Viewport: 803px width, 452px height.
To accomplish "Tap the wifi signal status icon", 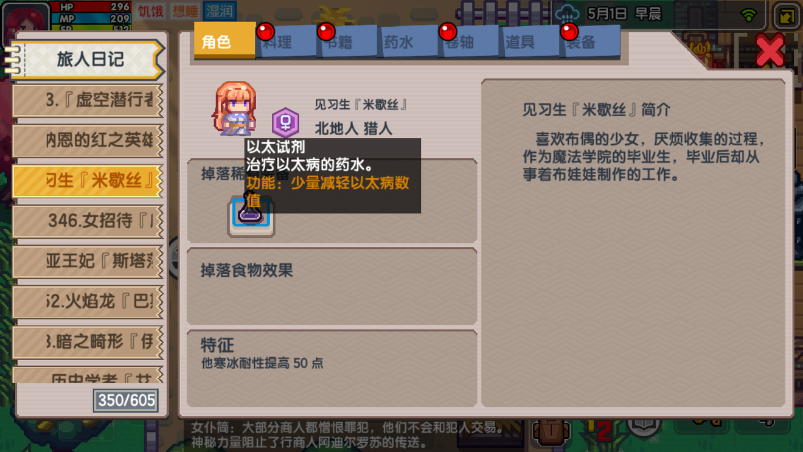I will point(748,15).
